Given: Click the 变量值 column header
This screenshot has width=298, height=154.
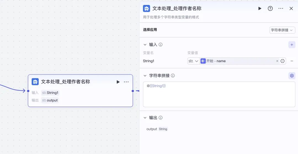Looking at the screenshot, I should [193, 53].
